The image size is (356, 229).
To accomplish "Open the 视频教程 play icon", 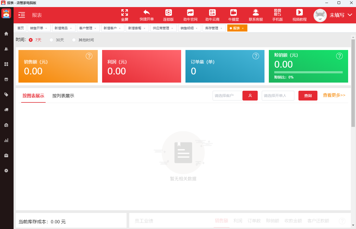I will (x=300, y=12).
